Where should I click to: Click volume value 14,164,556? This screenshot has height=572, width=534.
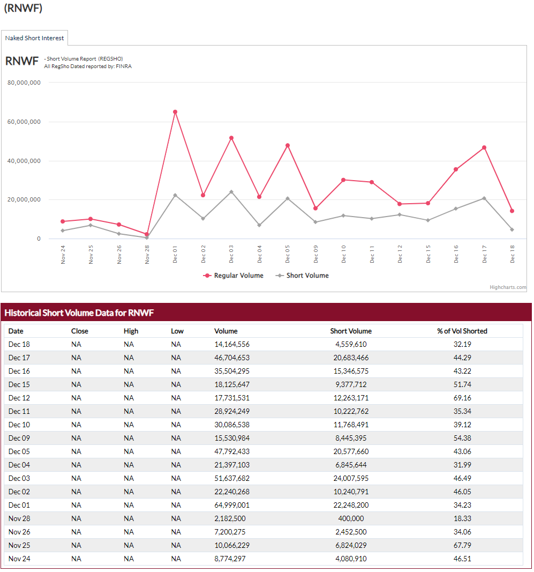pos(232,344)
